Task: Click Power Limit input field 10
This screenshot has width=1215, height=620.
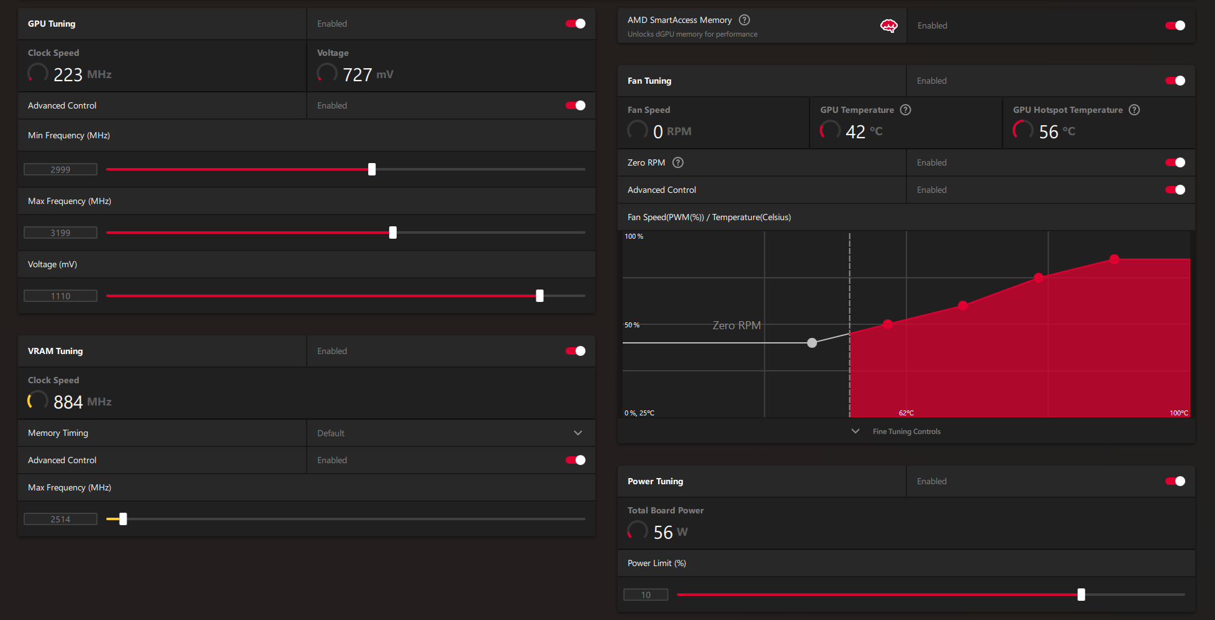Action: point(646,595)
